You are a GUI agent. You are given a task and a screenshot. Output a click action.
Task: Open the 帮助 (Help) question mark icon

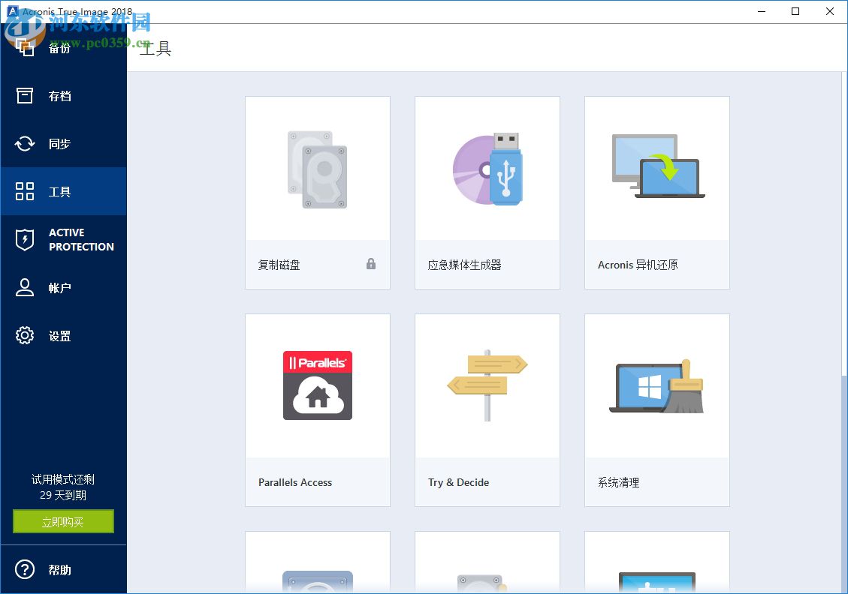click(x=23, y=570)
